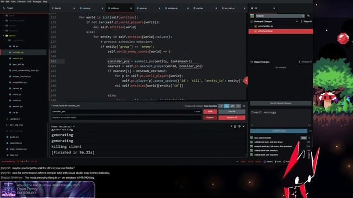Click View All Staged Changes button
This screenshot has width=353, height=198.
point(281,103)
